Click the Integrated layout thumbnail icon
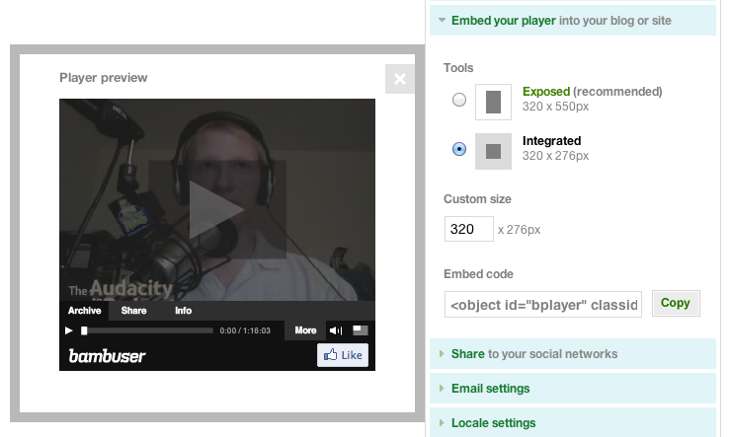The height and width of the screenshot is (437, 732). [493, 150]
